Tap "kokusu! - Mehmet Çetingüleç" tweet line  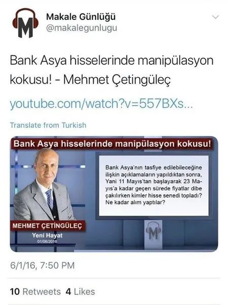click(90, 80)
